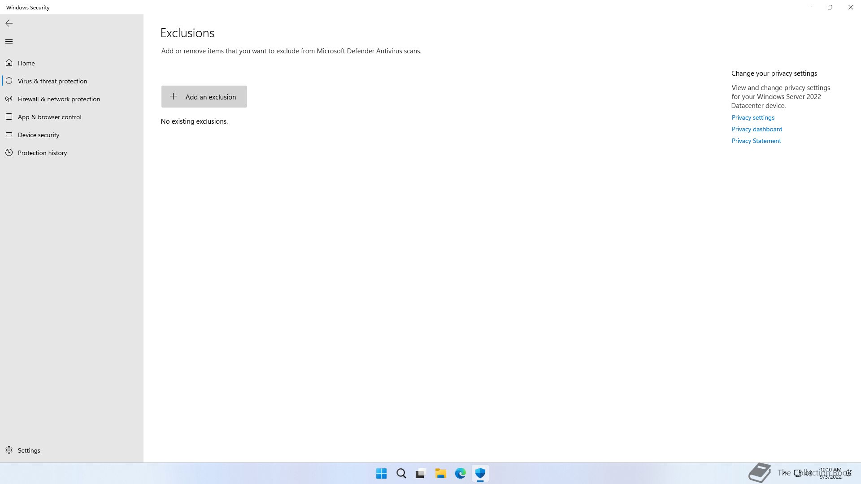The height and width of the screenshot is (484, 861).
Task: Open the Windows Start menu
Action: coord(381,473)
